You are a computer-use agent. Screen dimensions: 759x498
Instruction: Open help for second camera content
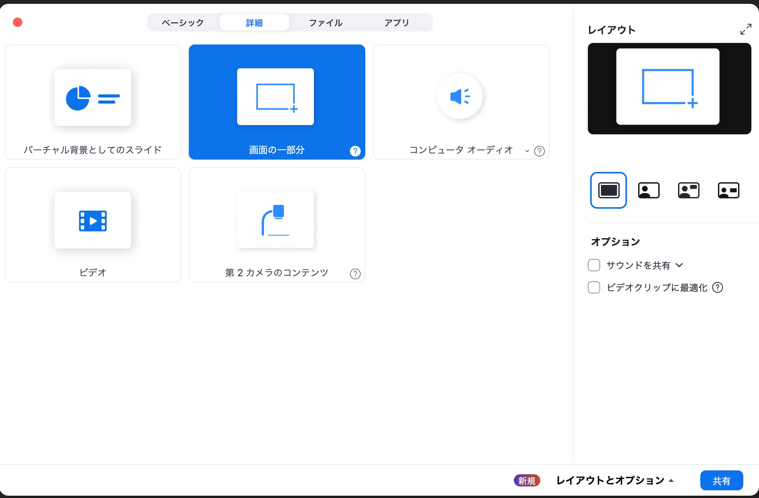click(355, 274)
